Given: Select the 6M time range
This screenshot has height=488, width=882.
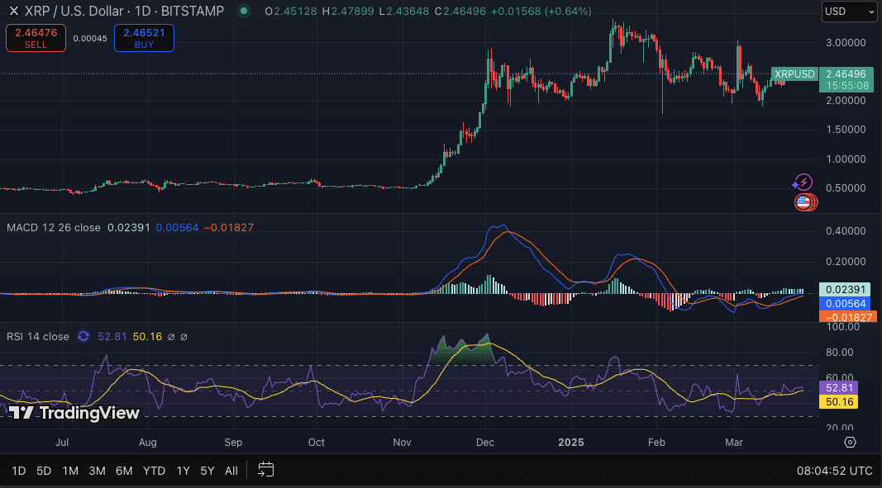Looking at the screenshot, I should coord(124,471).
